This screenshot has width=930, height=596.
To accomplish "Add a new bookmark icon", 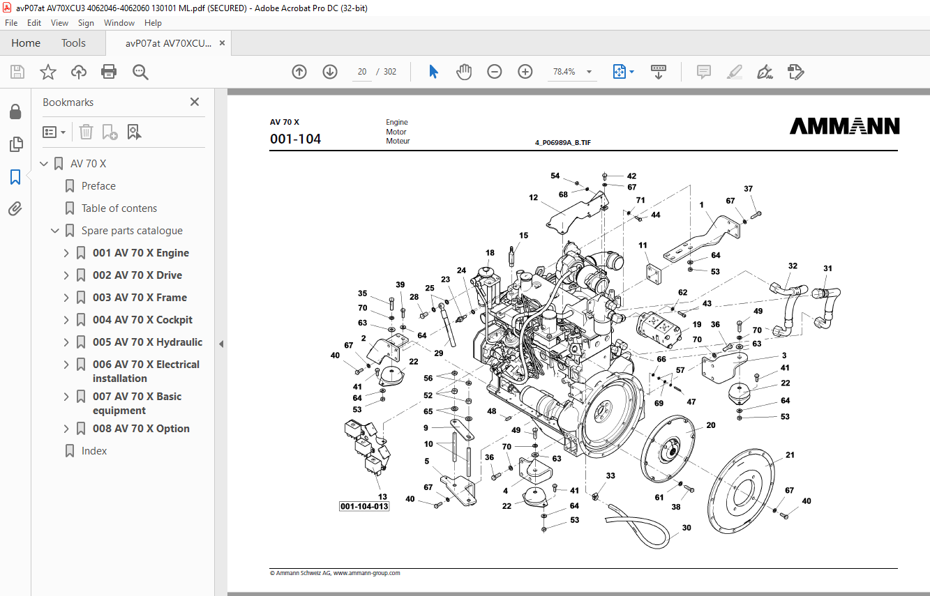I will (x=110, y=132).
